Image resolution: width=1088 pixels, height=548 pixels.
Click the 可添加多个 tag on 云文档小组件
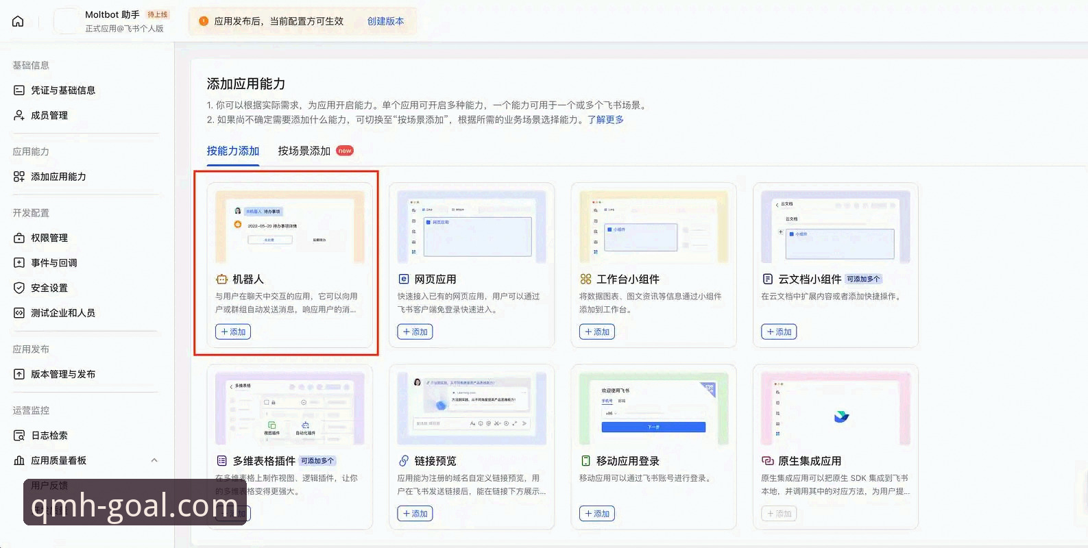pyautogui.click(x=863, y=279)
